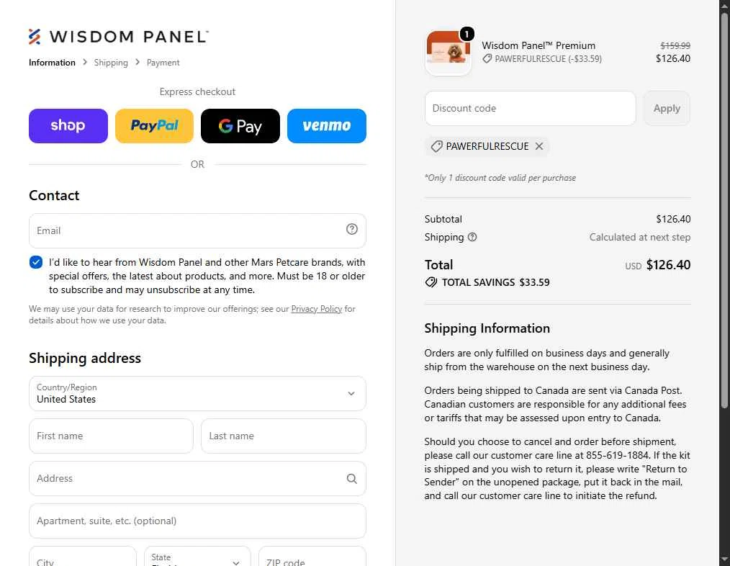This screenshot has height=566, width=730.
Task: Click the shipping info question-mark icon
Action: [472, 237]
